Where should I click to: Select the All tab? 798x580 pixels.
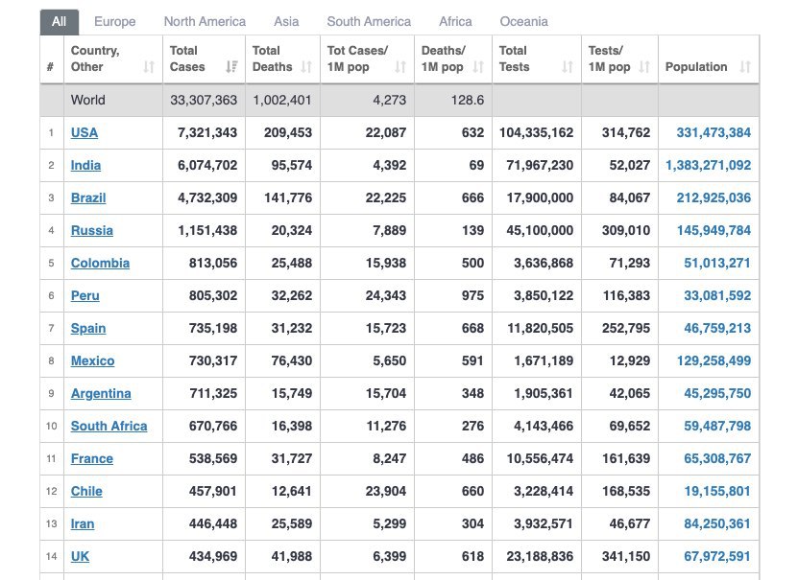click(59, 22)
